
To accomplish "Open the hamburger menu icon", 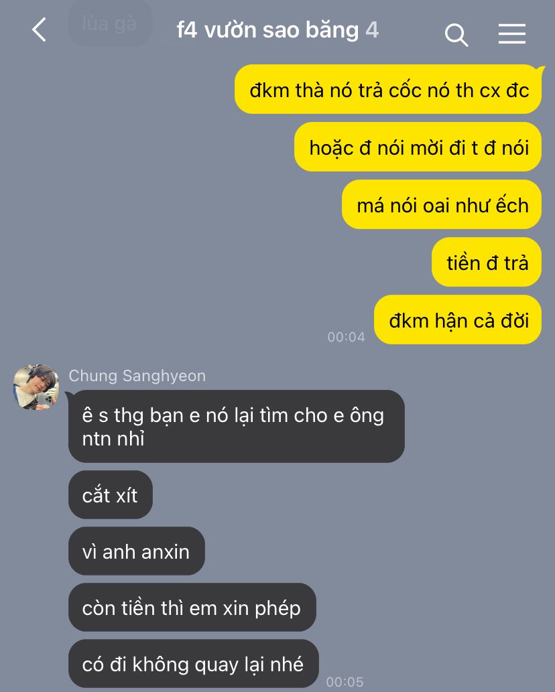I will click(511, 34).
